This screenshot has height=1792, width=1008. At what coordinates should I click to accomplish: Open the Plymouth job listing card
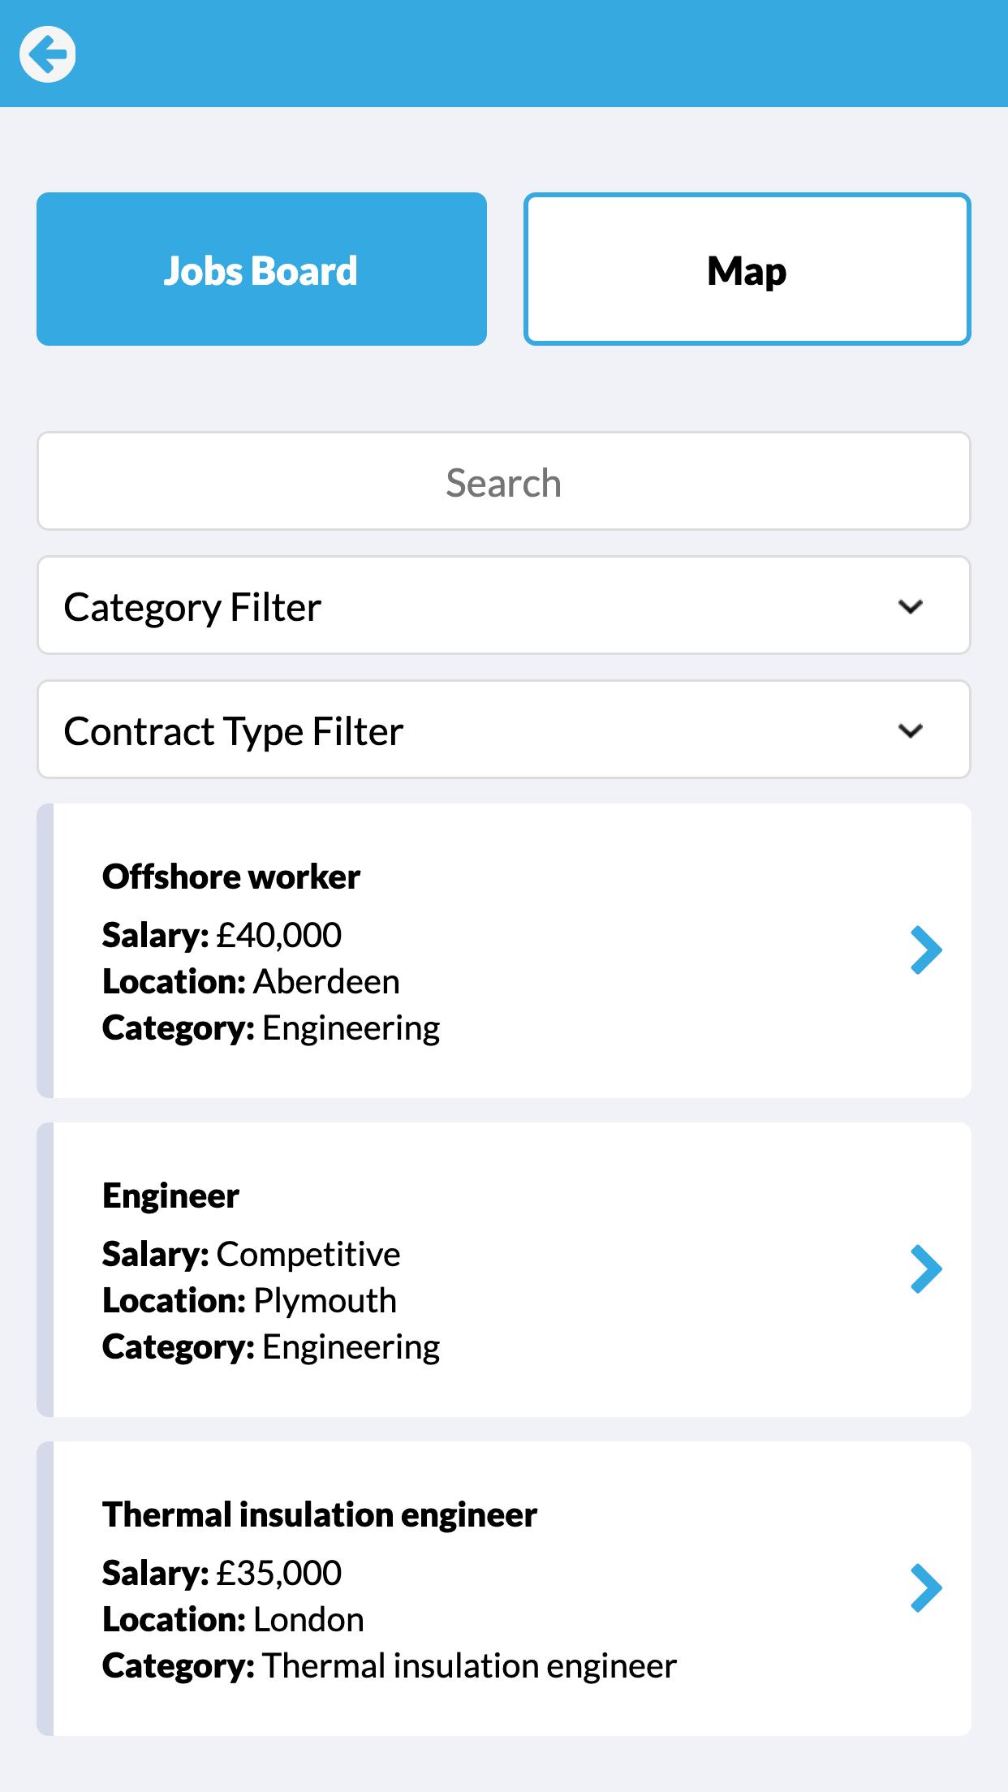point(504,1269)
